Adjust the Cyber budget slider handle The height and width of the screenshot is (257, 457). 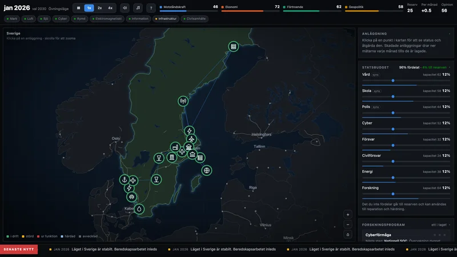(x=393, y=129)
